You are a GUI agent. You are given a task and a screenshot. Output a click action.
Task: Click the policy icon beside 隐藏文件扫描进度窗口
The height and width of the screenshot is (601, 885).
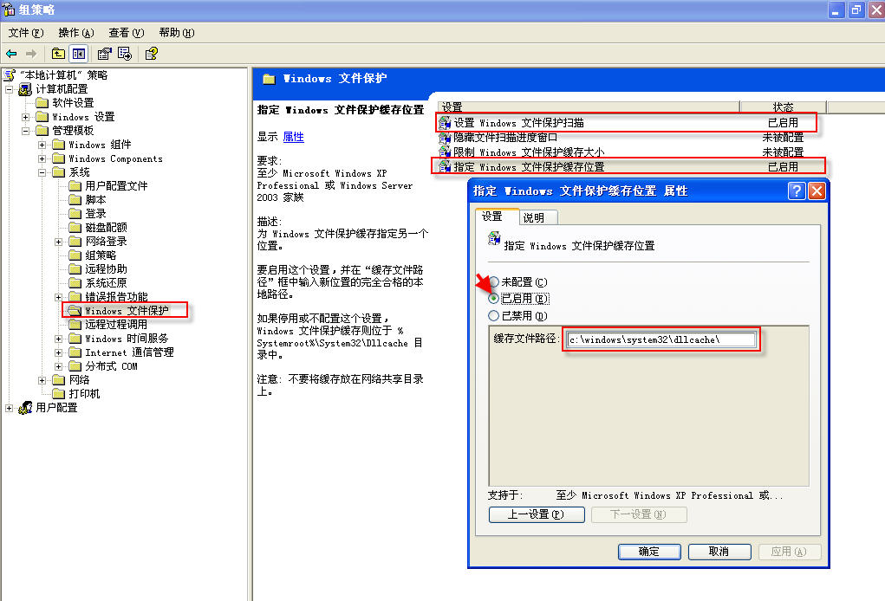(445, 138)
